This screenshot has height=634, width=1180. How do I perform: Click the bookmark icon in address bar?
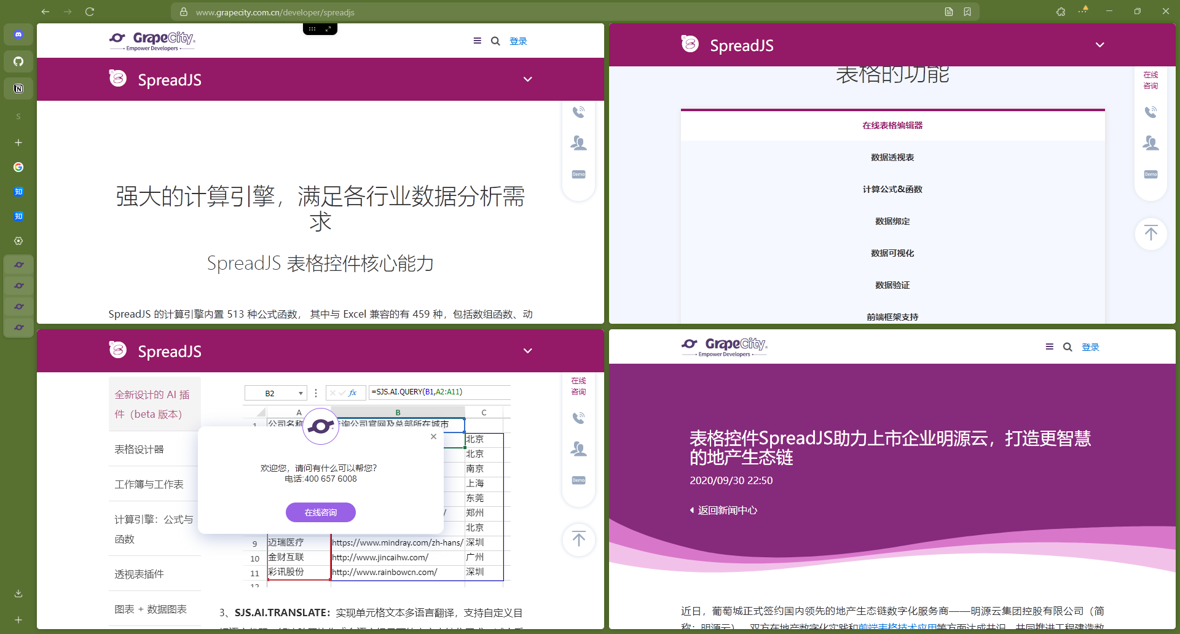(x=967, y=12)
